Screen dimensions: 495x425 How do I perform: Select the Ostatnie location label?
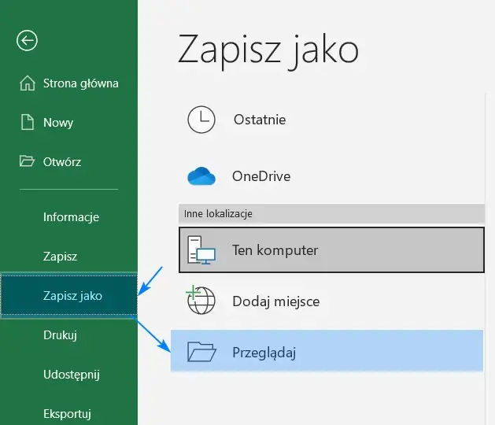[260, 120]
